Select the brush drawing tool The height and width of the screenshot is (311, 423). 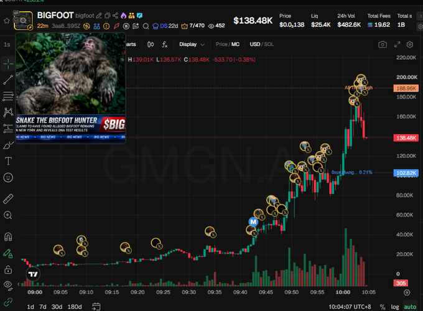8,145
